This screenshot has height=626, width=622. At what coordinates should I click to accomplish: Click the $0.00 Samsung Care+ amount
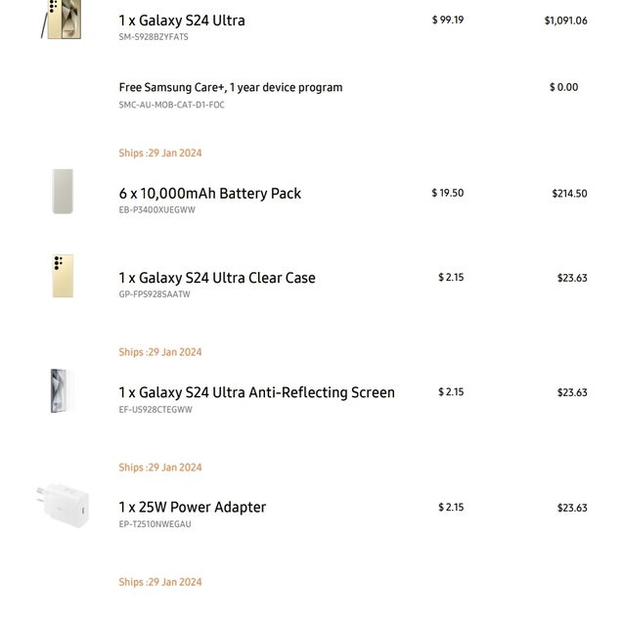coord(563,87)
